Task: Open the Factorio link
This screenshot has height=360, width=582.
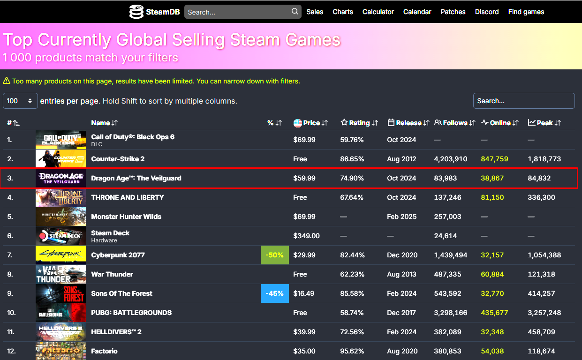Action: tap(104, 351)
